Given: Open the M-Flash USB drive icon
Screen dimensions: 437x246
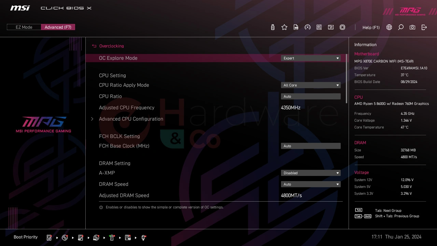Looking at the screenshot, I should 273,27.
